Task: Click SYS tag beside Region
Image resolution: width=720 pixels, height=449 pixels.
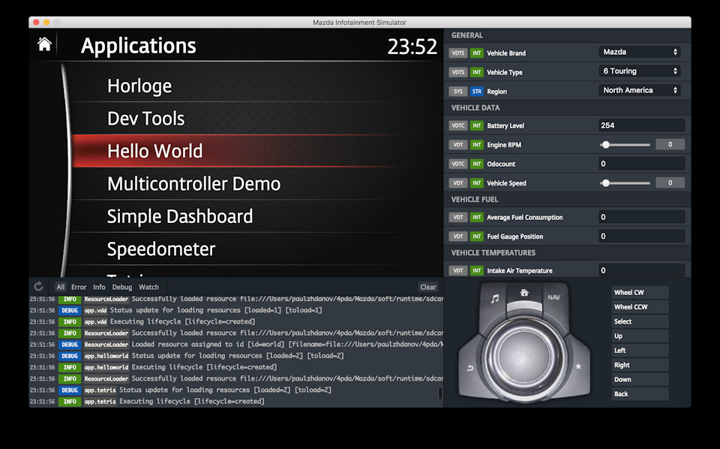Action: tap(457, 92)
